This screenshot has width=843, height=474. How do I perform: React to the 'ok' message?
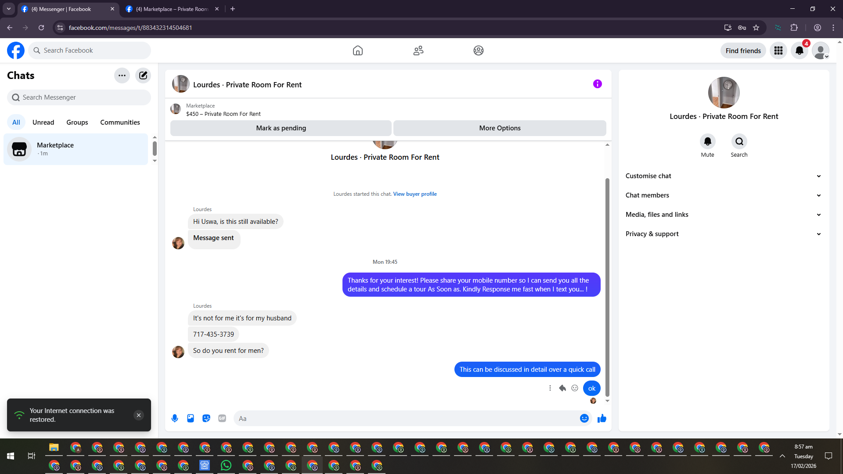575,388
